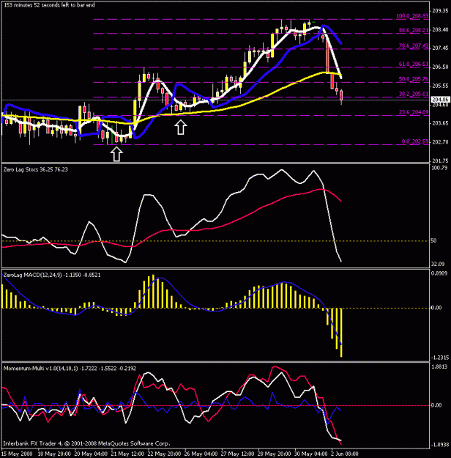Click the 203.65 price axis value
Image resolution: width=451 pixels, height=458 pixels.
click(440, 123)
